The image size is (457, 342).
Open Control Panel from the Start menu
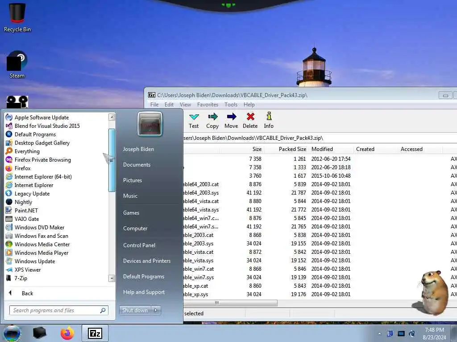tap(139, 245)
